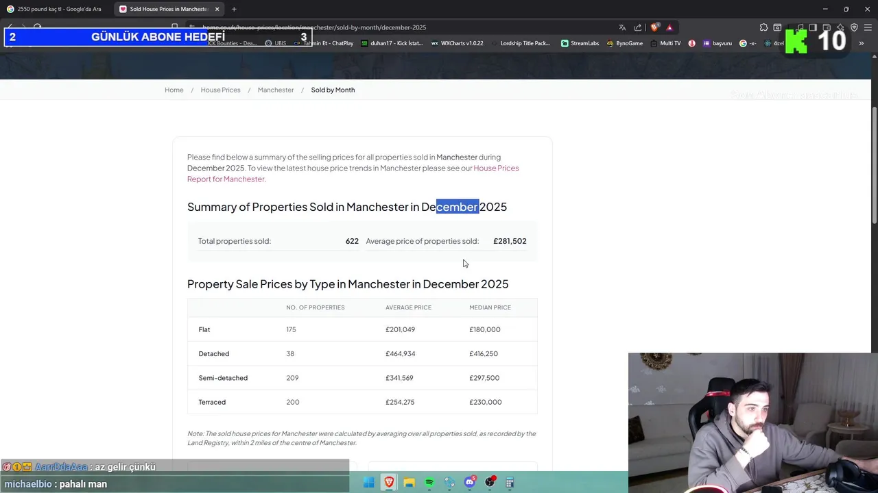This screenshot has height=493, width=878.
Task: Click Semi-detached median price £297,500
Action: [x=484, y=378]
